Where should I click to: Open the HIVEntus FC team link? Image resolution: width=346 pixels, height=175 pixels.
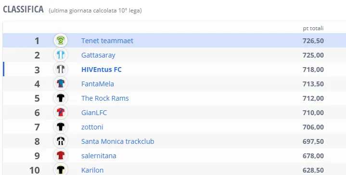(x=101, y=70)
